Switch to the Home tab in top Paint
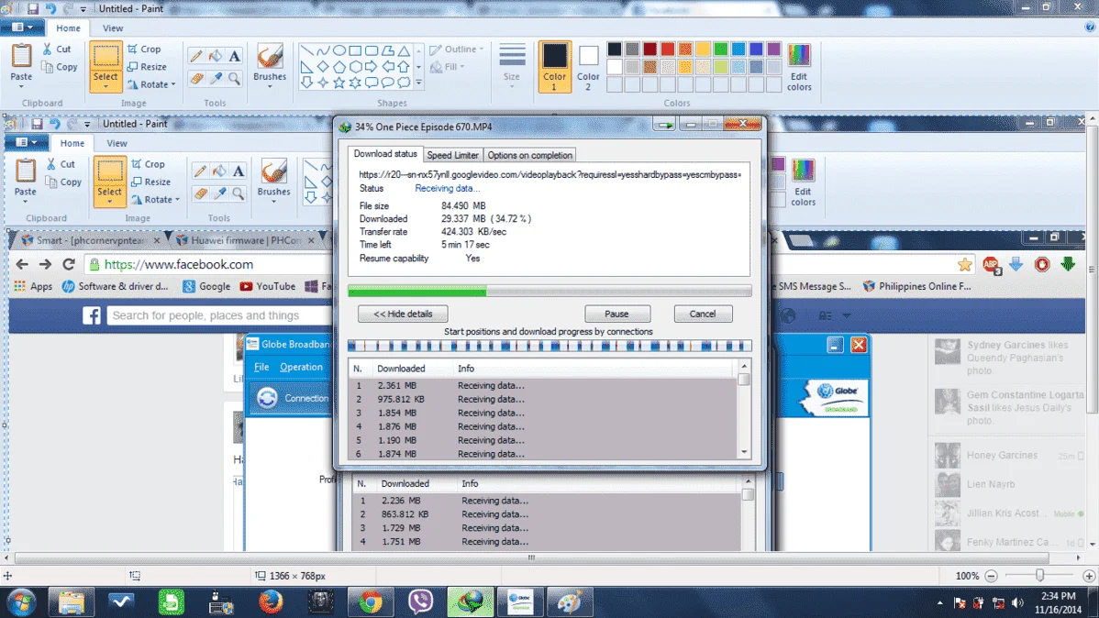This screenshot has height=618, width=1099. point(68,28)
